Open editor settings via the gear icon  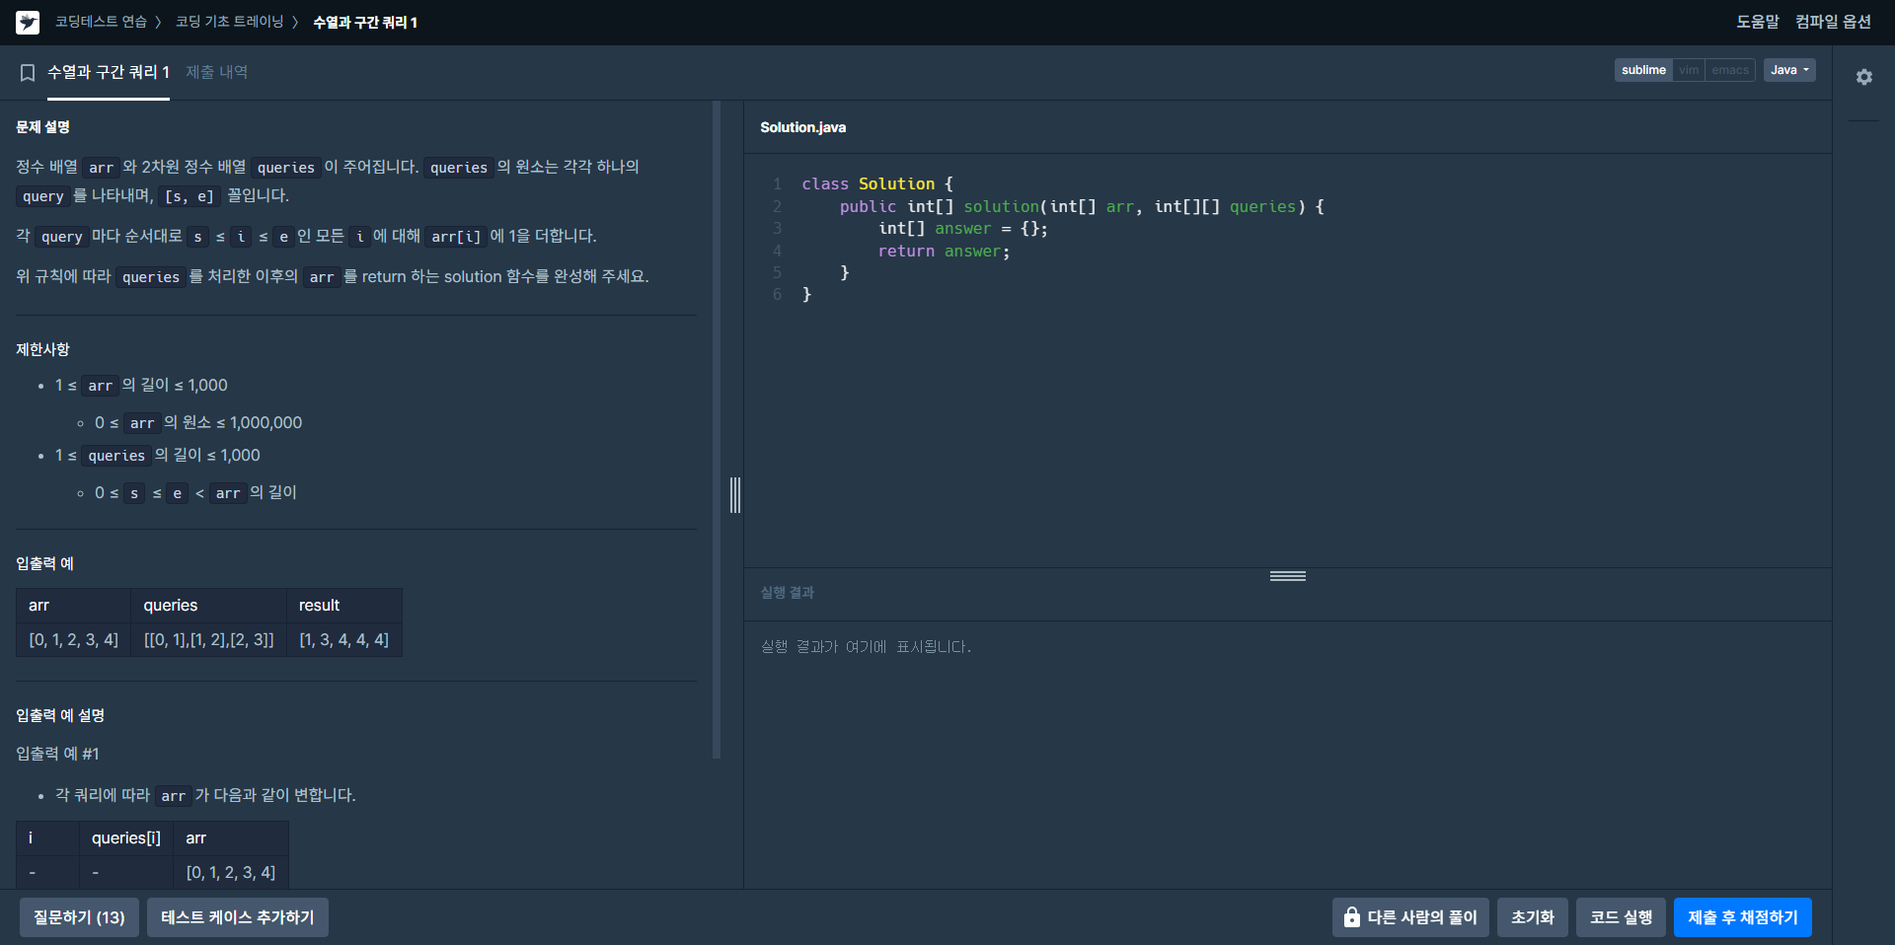[x=1863, y=77]
